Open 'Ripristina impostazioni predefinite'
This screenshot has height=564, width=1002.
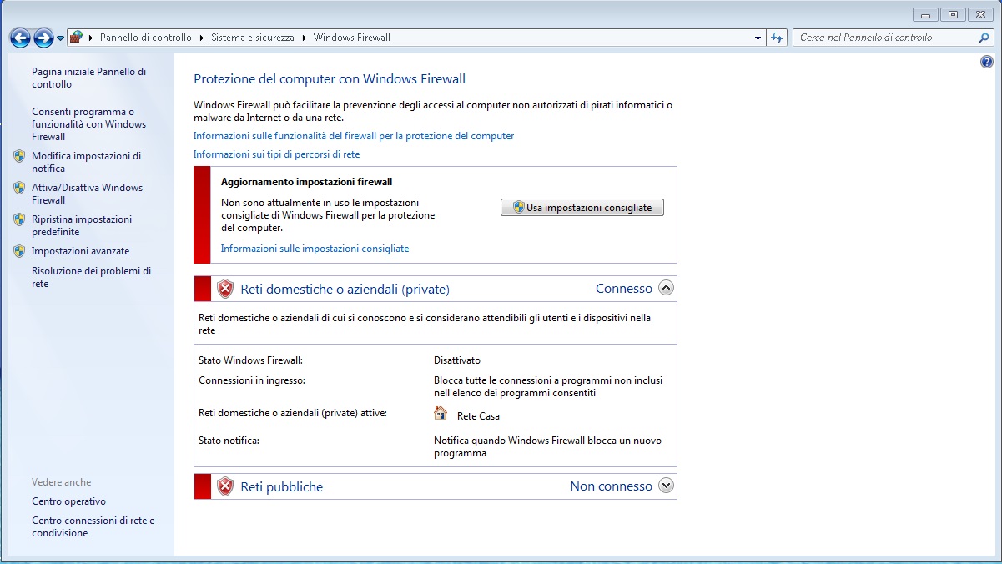pos(82,225)
